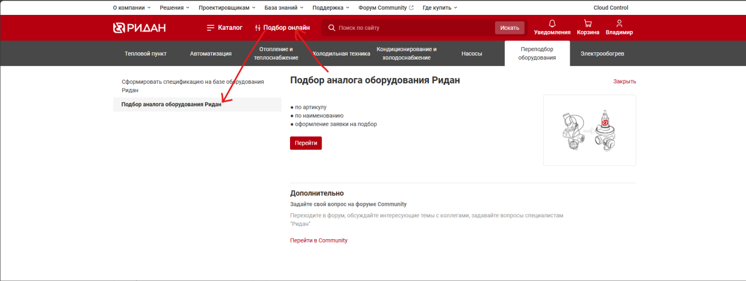Open the Владимир user profile

click(x=619, y=28)
